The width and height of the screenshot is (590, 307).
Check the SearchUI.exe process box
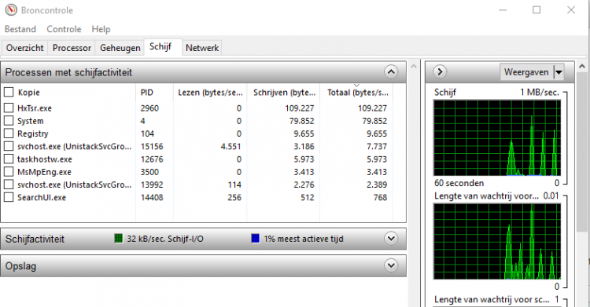click(9, 197)
